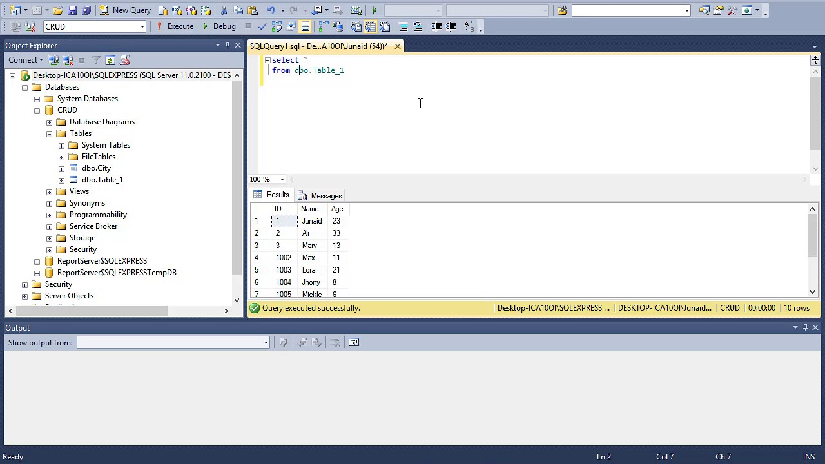
Task: Click the Open File folder icon
Action: [x=58, y=10]
